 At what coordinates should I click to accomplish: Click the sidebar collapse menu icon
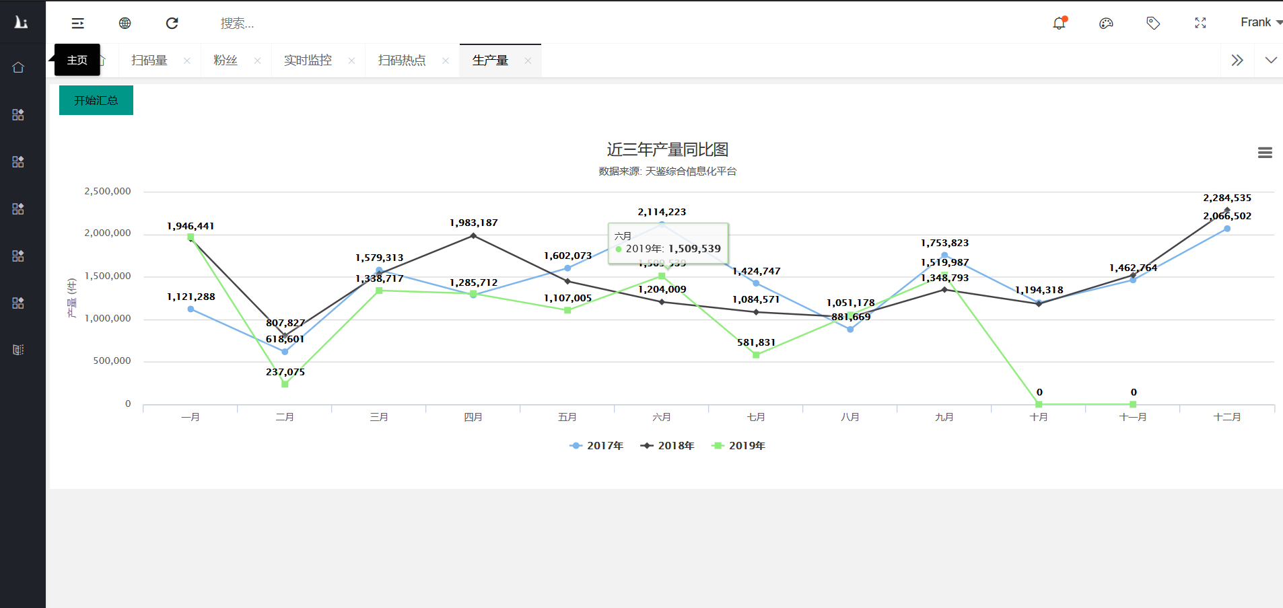click(78, 24)
